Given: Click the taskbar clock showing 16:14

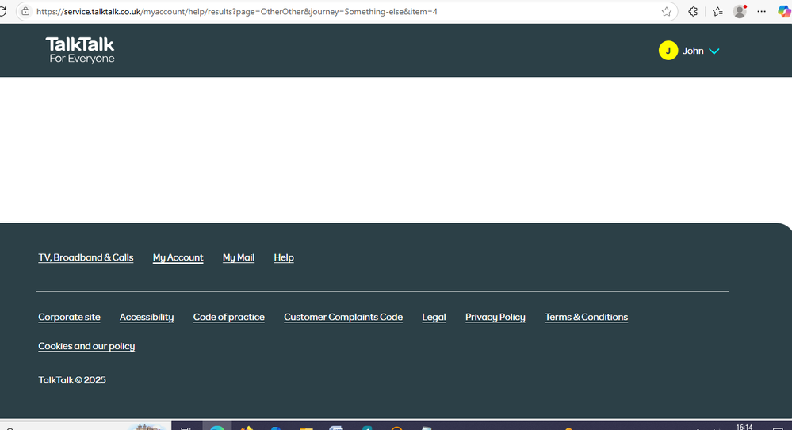Looking at the screenshot, I should tap(744, 427).
